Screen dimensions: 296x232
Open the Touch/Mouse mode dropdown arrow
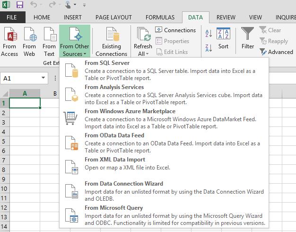(x=75, y=5)
